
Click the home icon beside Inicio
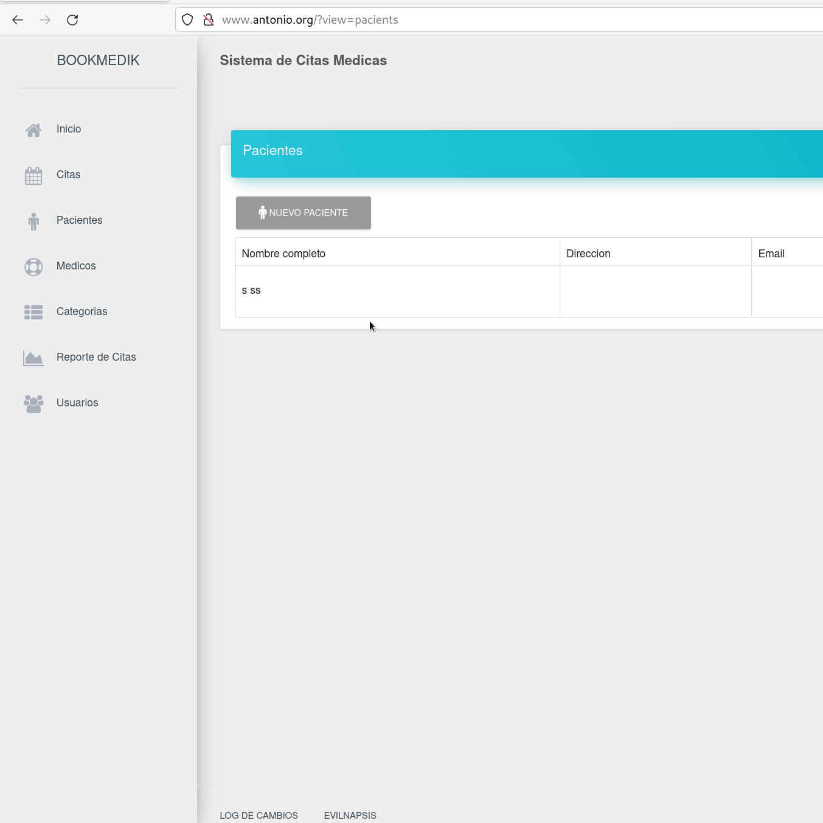point(33,130)
